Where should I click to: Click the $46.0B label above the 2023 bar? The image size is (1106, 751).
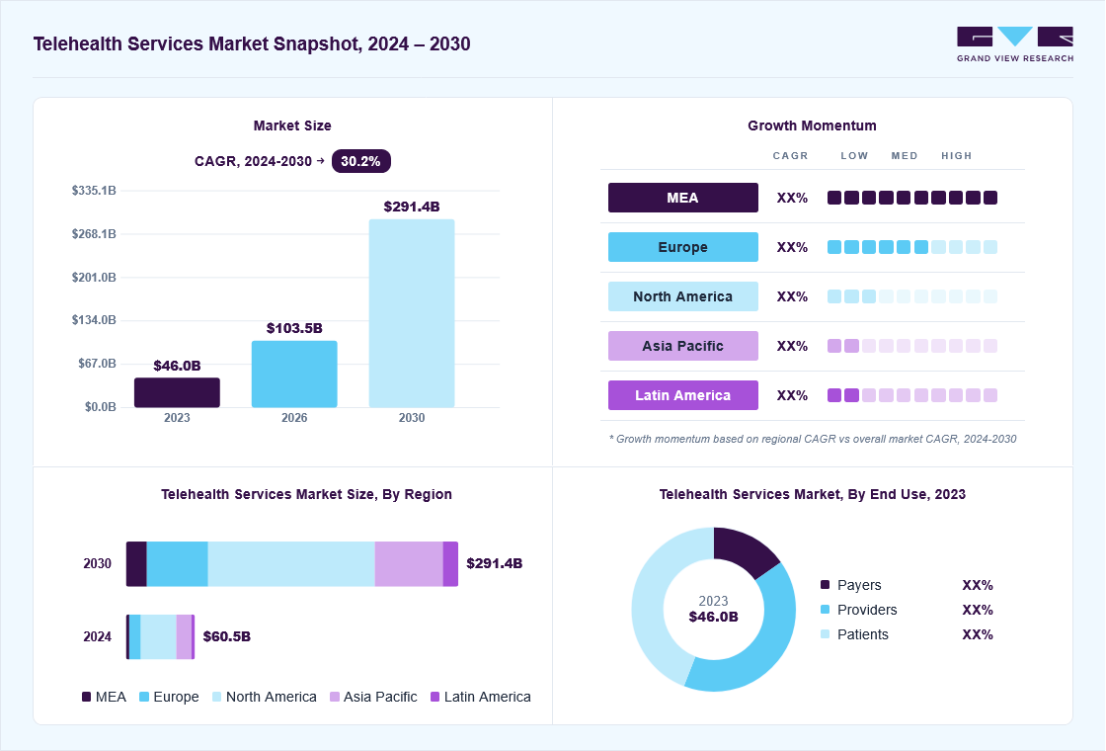(177, 366)
